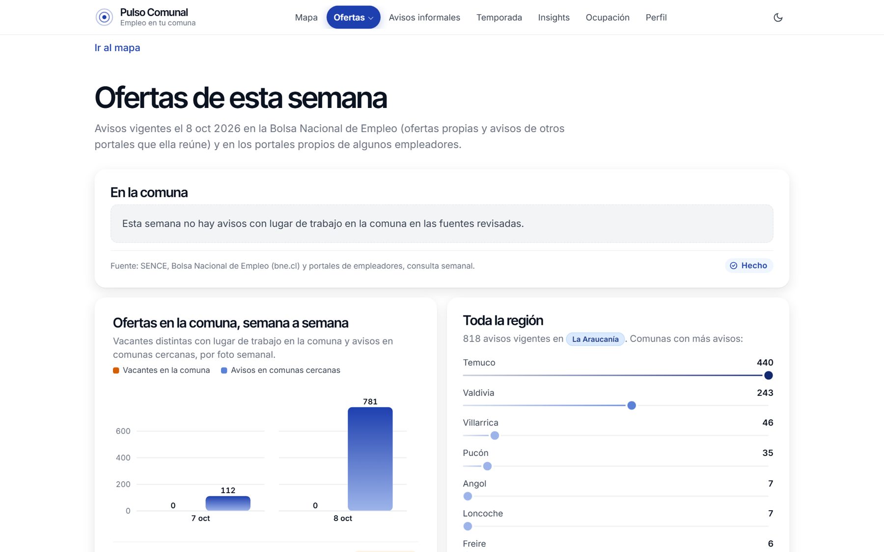This screenshot has height=552, width=884.
Task: Click the "Pulso Comunal" brand title
Action: [154, 12]
